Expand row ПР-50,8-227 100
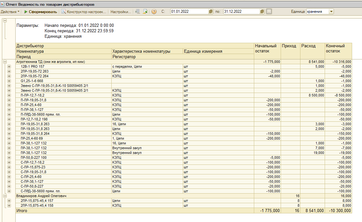The width and height of the screenshot is (362, 222). click(9, 158)
